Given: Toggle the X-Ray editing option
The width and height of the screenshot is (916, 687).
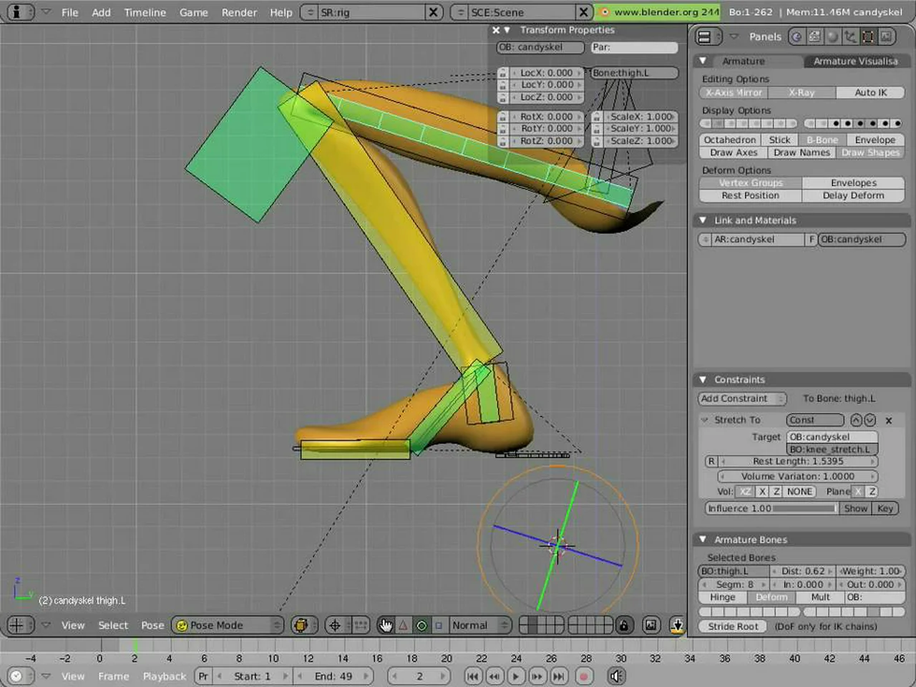Looking at the screenshot, I should (801, 92).
